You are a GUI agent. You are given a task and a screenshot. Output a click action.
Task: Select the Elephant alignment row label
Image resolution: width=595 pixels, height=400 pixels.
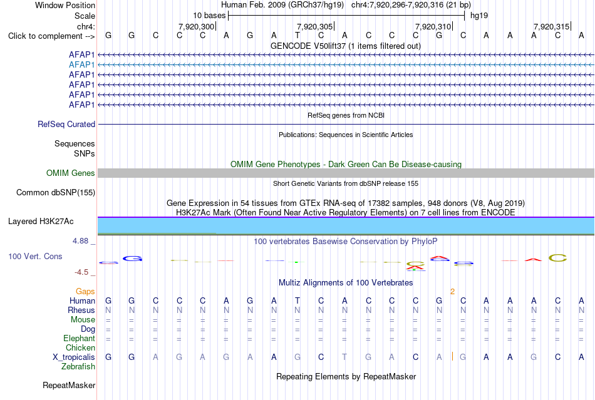pyautogui.click(x=79, y=338)
